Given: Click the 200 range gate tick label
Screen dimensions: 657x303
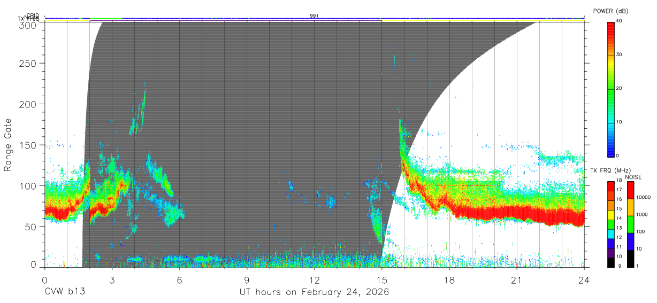Looking at the screenshot, I should click(x=29, y=104).
